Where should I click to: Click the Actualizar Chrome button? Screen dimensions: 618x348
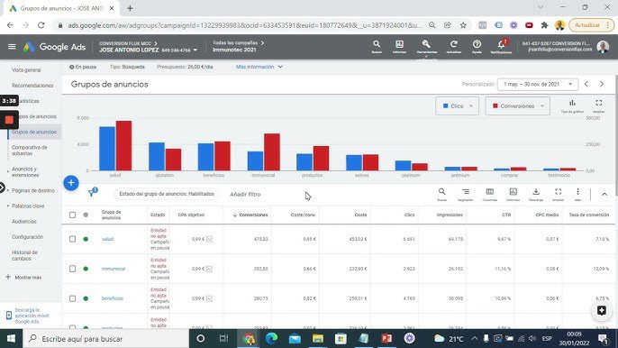pos(592,25)
